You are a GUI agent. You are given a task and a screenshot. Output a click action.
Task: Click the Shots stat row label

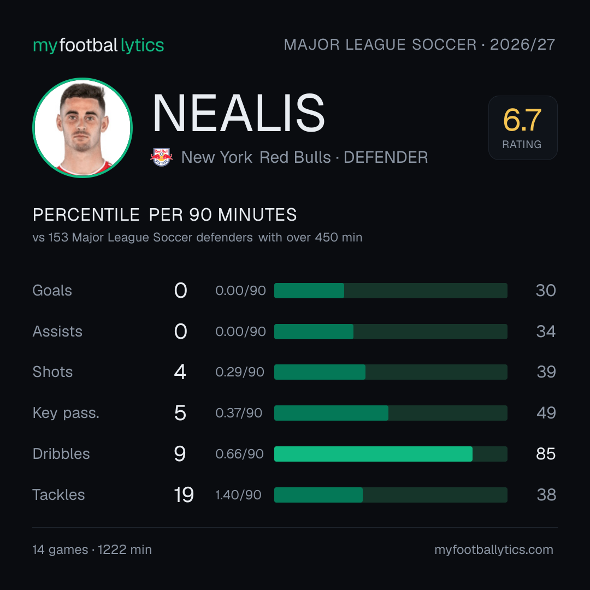(52, 372)
